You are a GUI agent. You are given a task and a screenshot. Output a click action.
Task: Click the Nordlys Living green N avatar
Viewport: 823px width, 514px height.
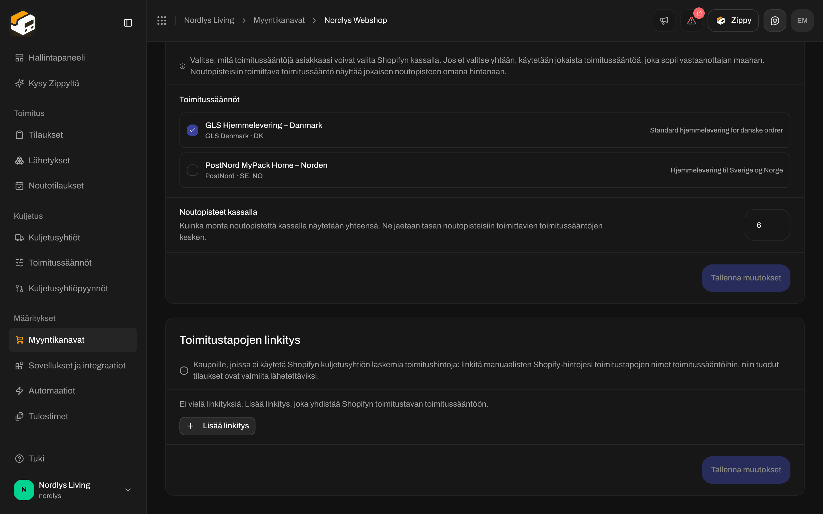pos(24,490)
